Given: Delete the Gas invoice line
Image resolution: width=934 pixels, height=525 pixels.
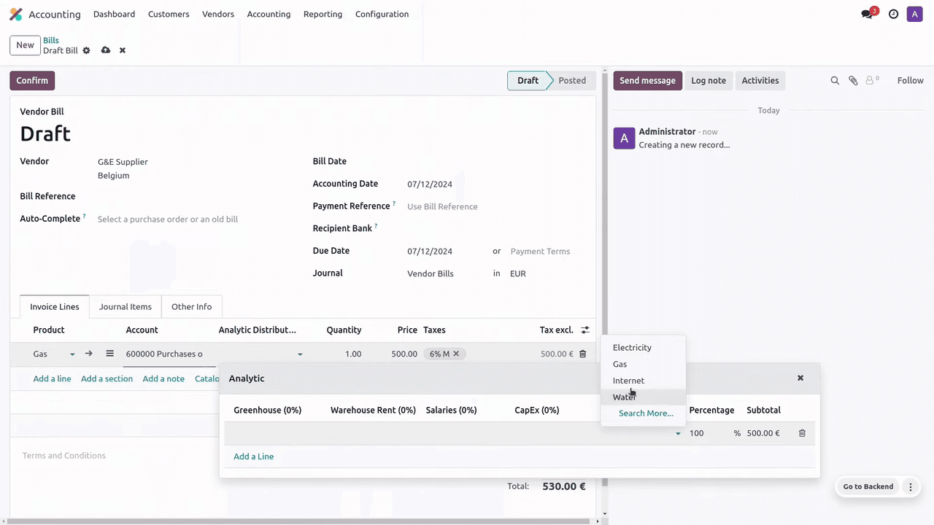Looking at the screenshot, I should [582, 354].
